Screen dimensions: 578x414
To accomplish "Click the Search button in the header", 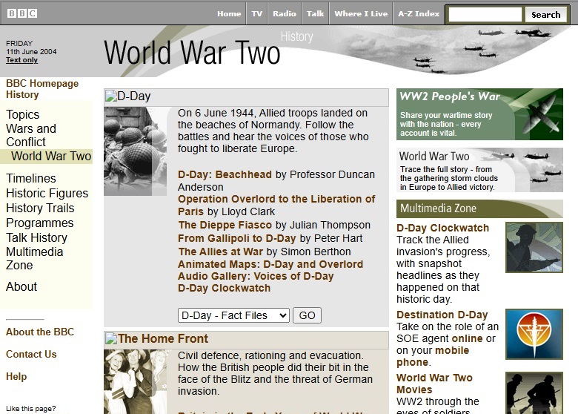I will [x=545, y=14].
